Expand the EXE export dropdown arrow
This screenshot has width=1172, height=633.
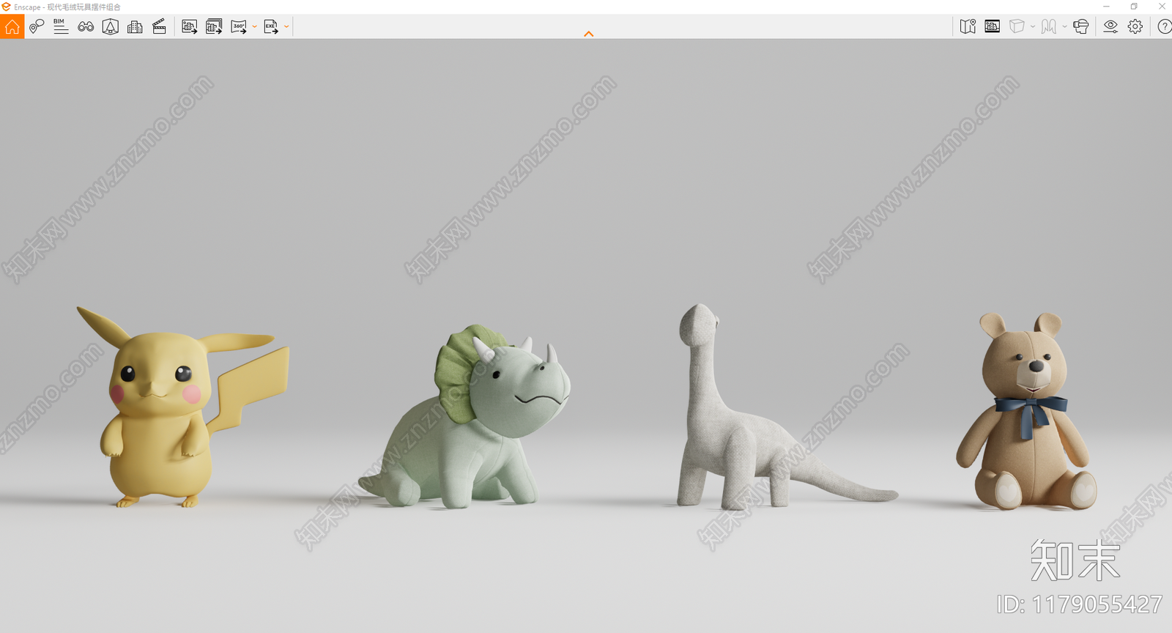pos(286,27)
